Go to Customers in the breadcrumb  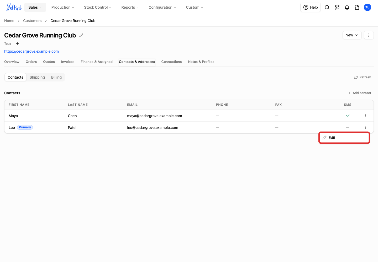click(32, 21)
